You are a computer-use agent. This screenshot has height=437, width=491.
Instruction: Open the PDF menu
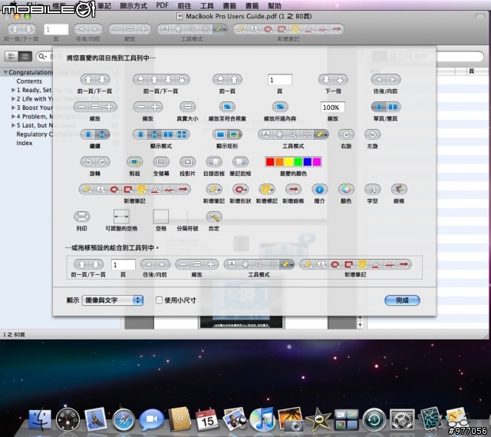click(162, 5)
